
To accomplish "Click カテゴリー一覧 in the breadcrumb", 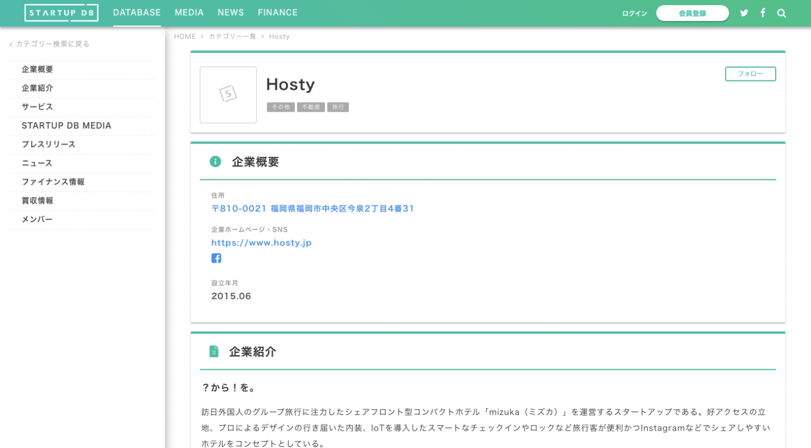I will click(232, 36).
